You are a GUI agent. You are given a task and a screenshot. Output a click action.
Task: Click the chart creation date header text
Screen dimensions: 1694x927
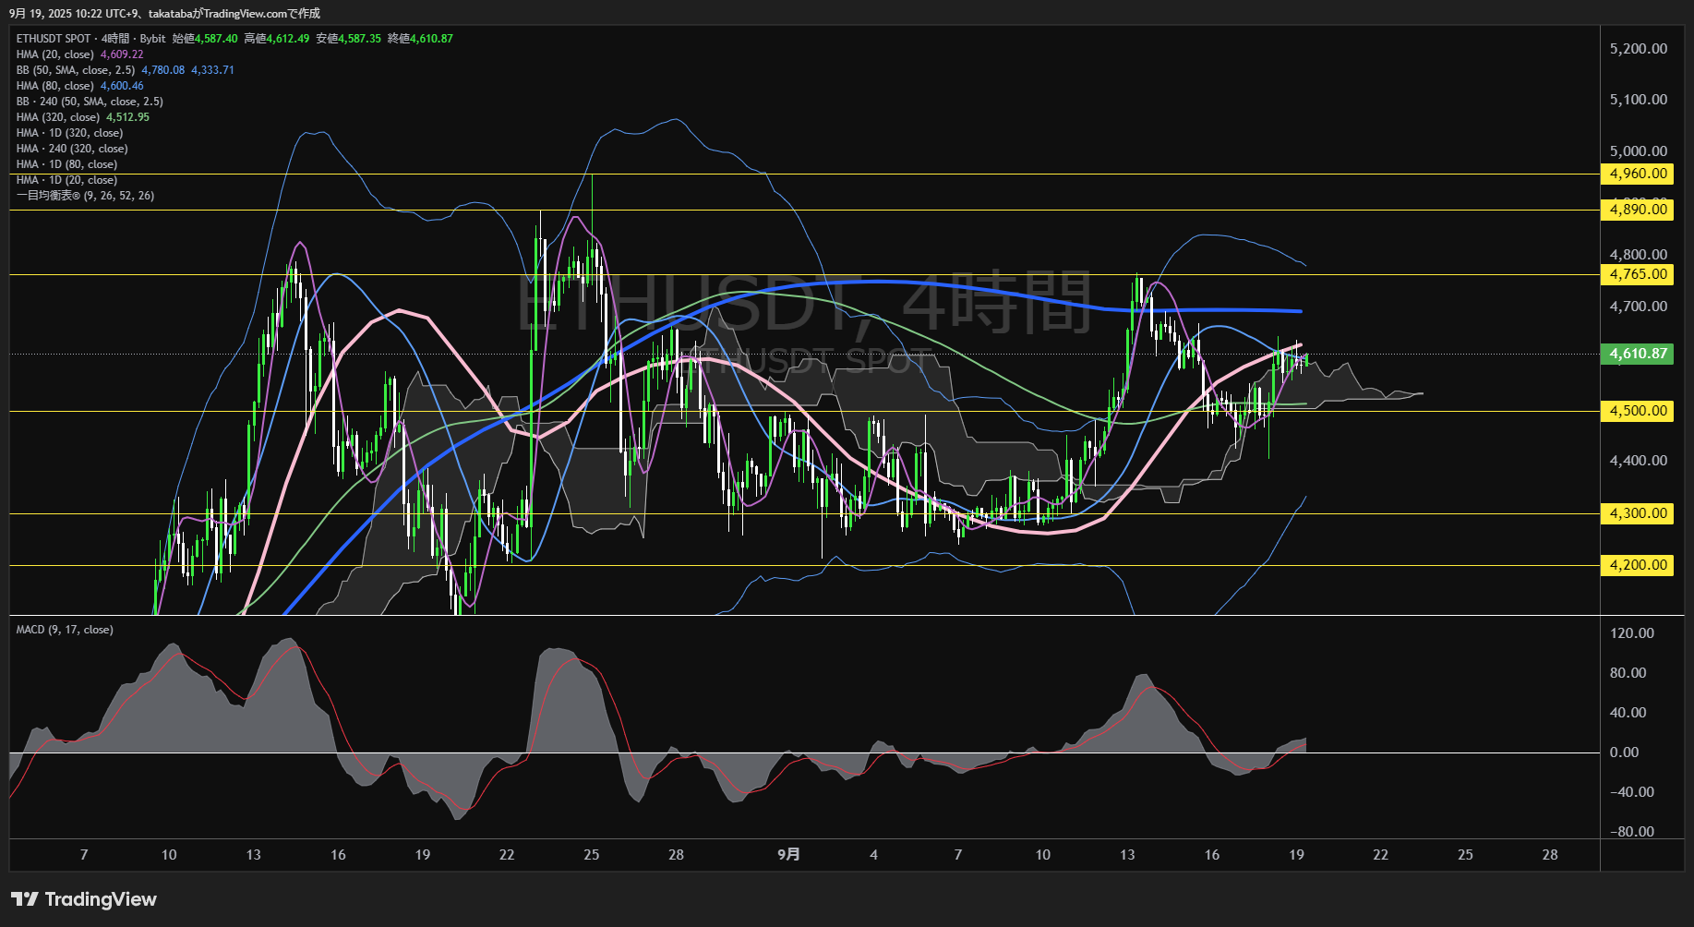click(x=165, y=14)
